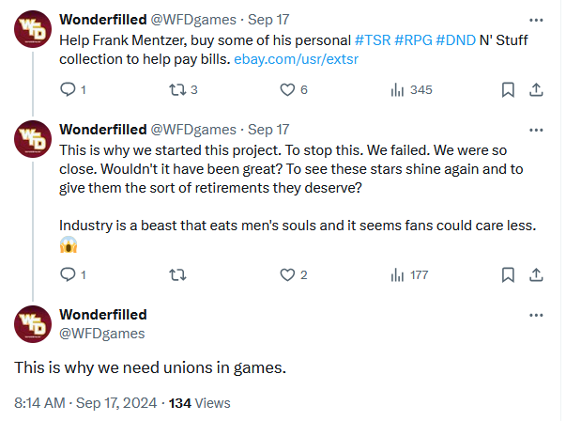Bookmark the Frank Mentzer tweet

[508, 90]
